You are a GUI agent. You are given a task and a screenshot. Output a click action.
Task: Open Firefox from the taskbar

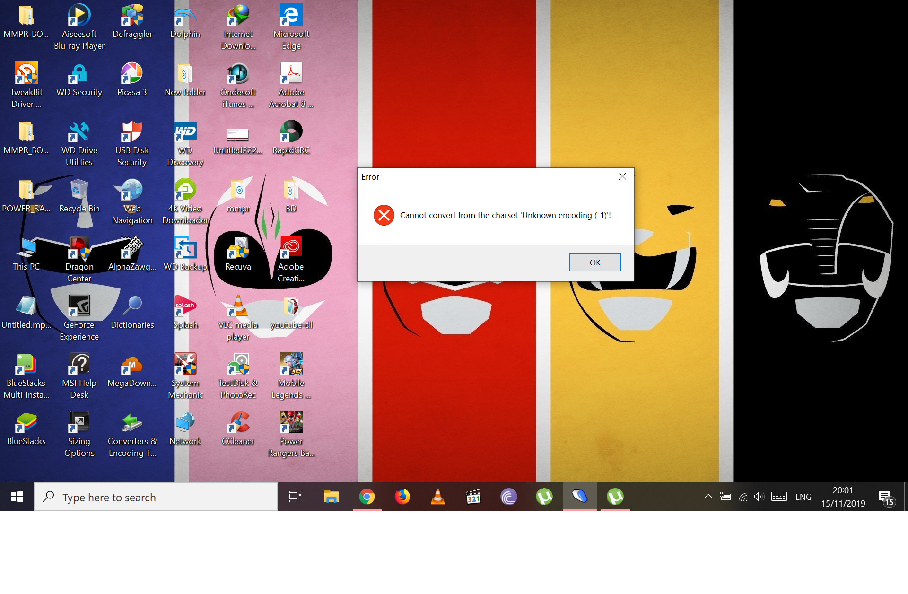(402, 497)
